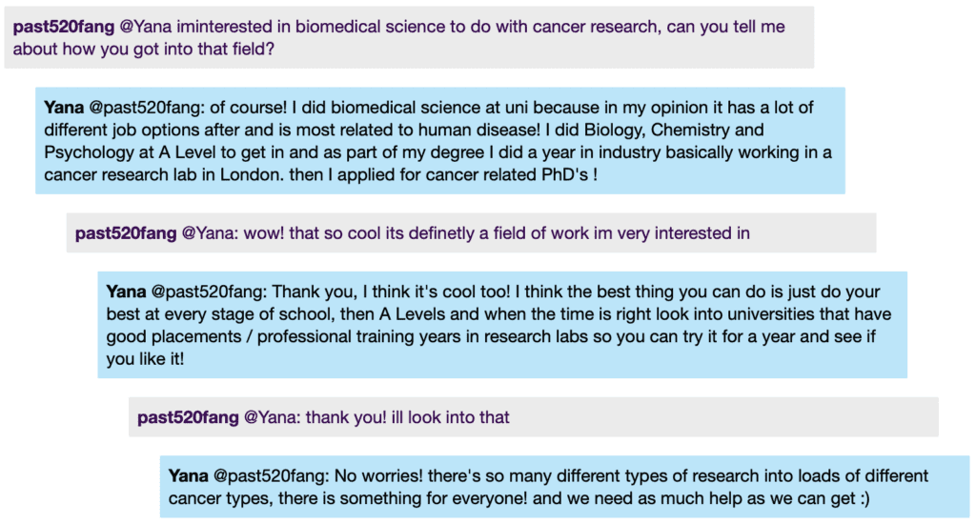Click @Yana mention in 'ill look into that' message

[x=272, y=417]
